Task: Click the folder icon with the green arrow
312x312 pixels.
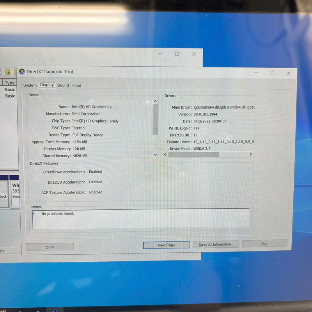Action: [x=8, y=72]
